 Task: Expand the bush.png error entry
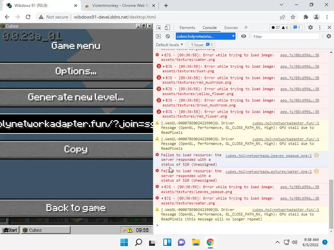pyautogui.click(x=164, y=66)
